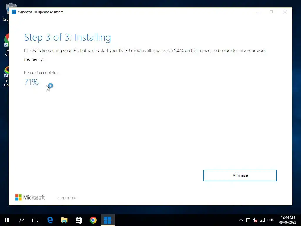Click the 'Percent complete:' label
The image size is (301, 226).
(x=41, y=73)
